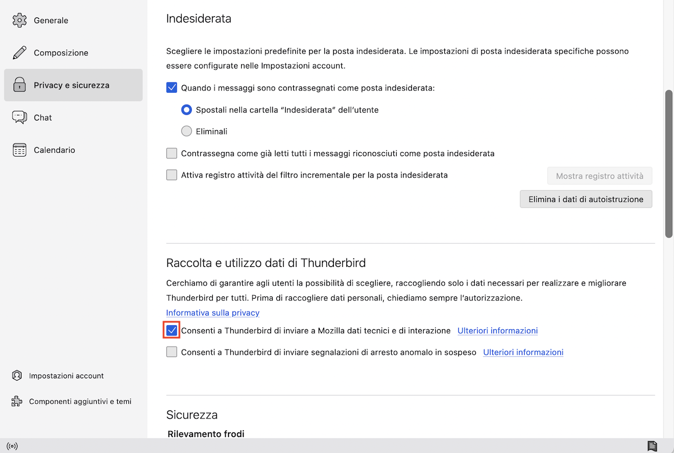Click the Generale gear icon

tap(19, 20)
